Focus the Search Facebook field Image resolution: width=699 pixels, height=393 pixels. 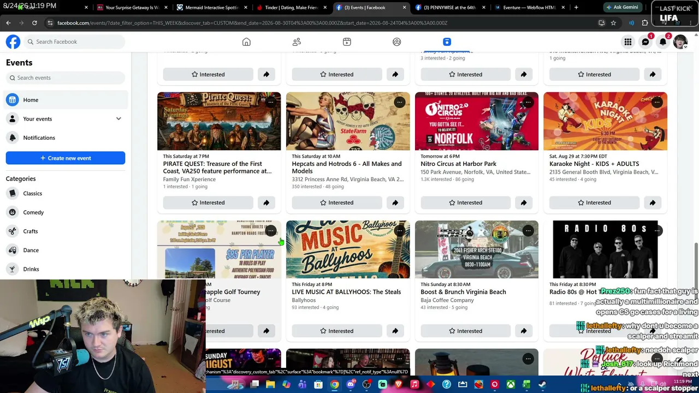[74, 41]
